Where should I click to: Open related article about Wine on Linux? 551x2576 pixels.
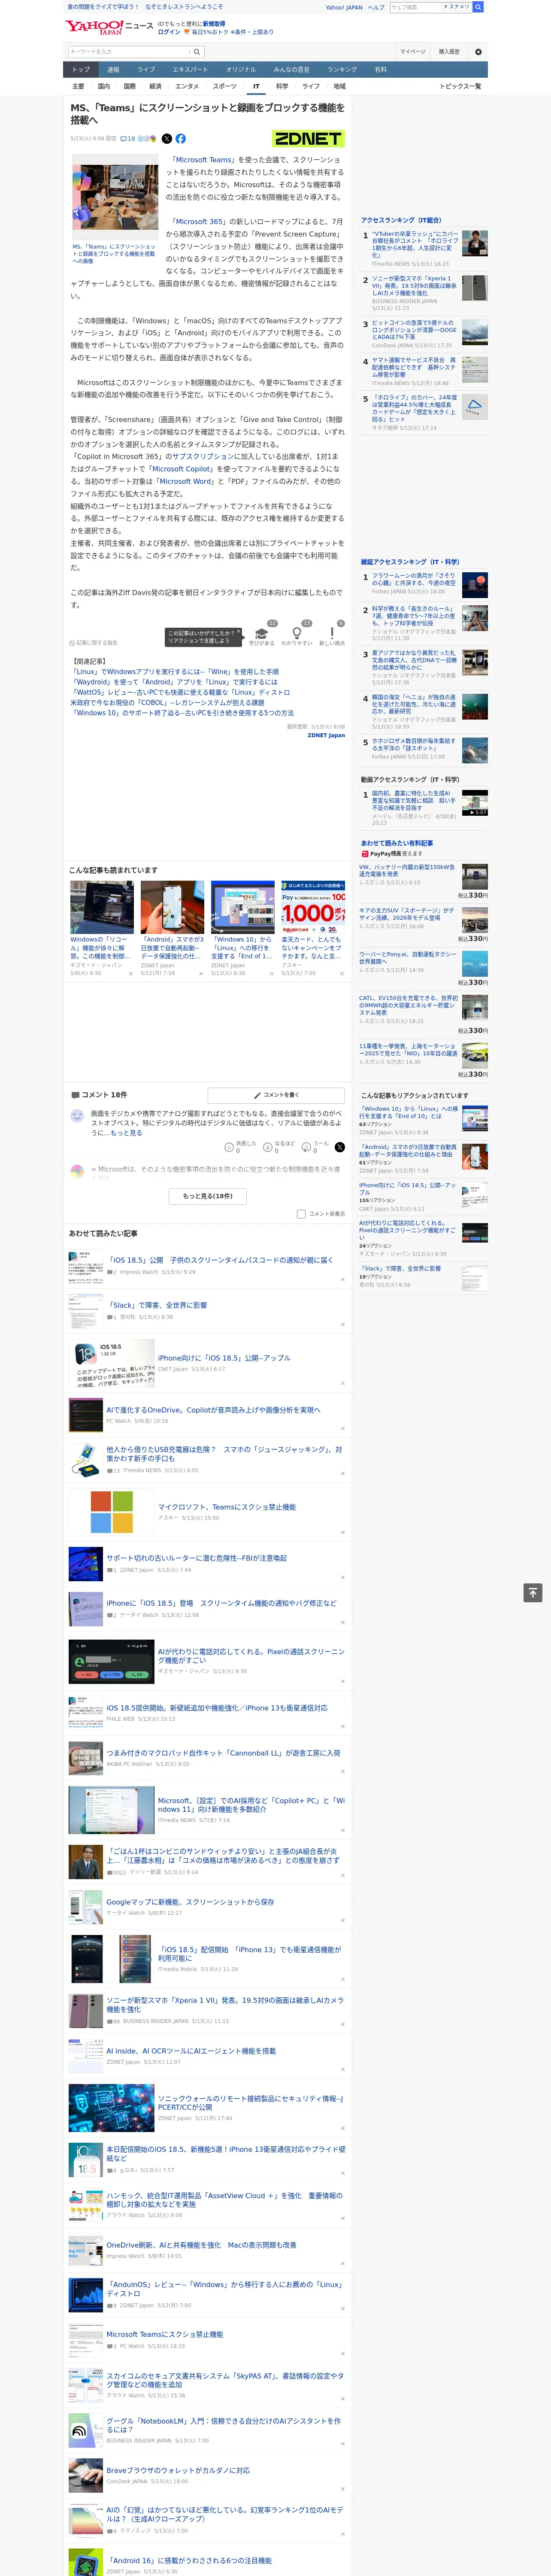coord(176,672)
